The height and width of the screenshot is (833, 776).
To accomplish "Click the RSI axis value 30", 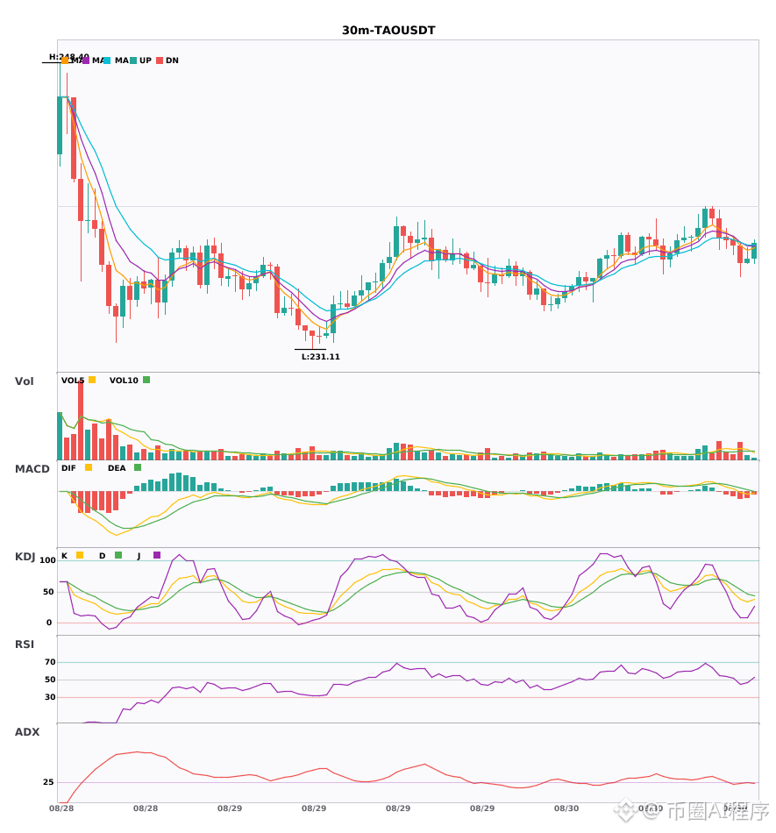I will coord(50,697).
